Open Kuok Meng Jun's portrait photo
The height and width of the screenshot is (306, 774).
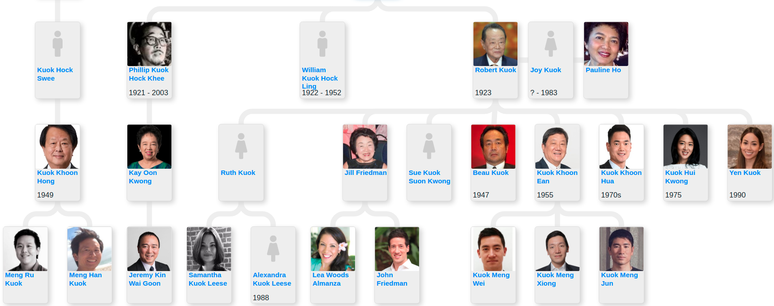coord(622,249)
